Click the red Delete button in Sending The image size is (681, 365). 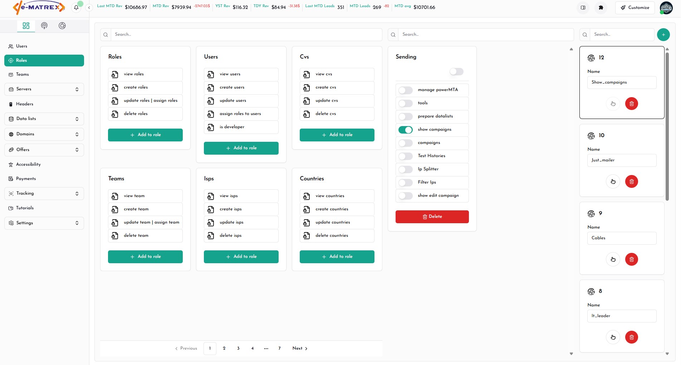[x=432, y=217]
